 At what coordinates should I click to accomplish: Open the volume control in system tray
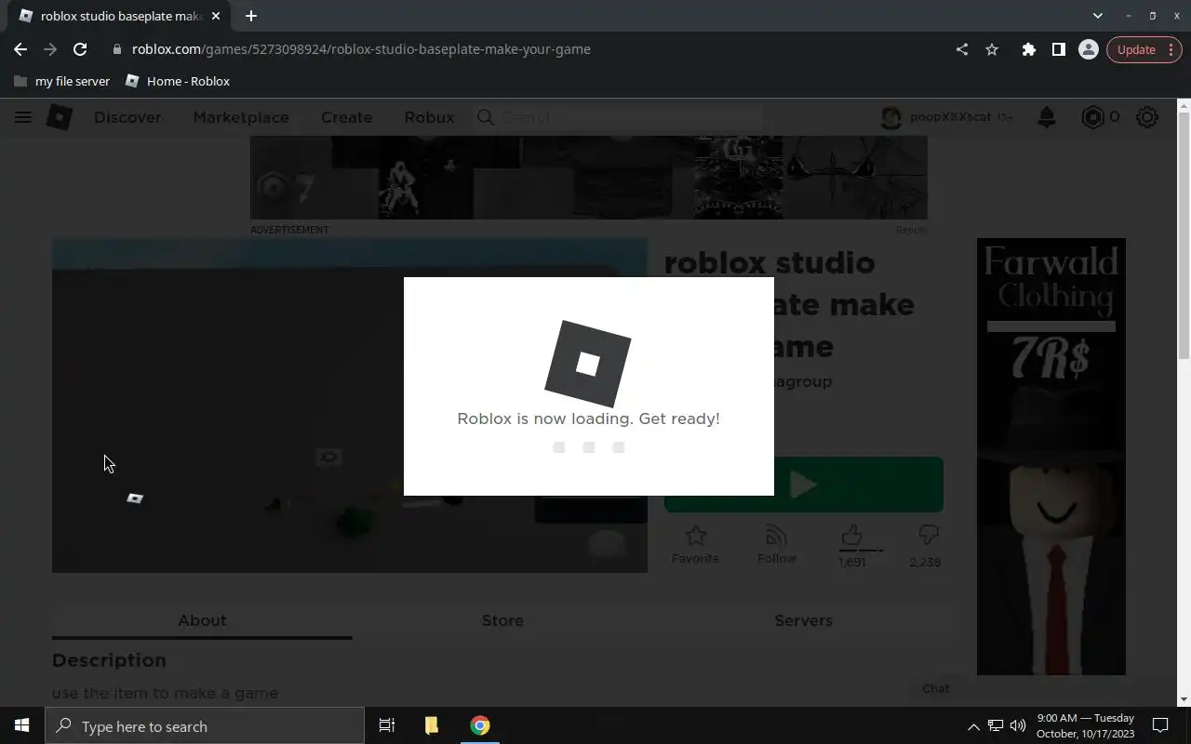coord(1018,725)
